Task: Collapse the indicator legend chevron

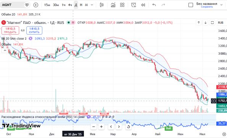Action: [5, 51]
